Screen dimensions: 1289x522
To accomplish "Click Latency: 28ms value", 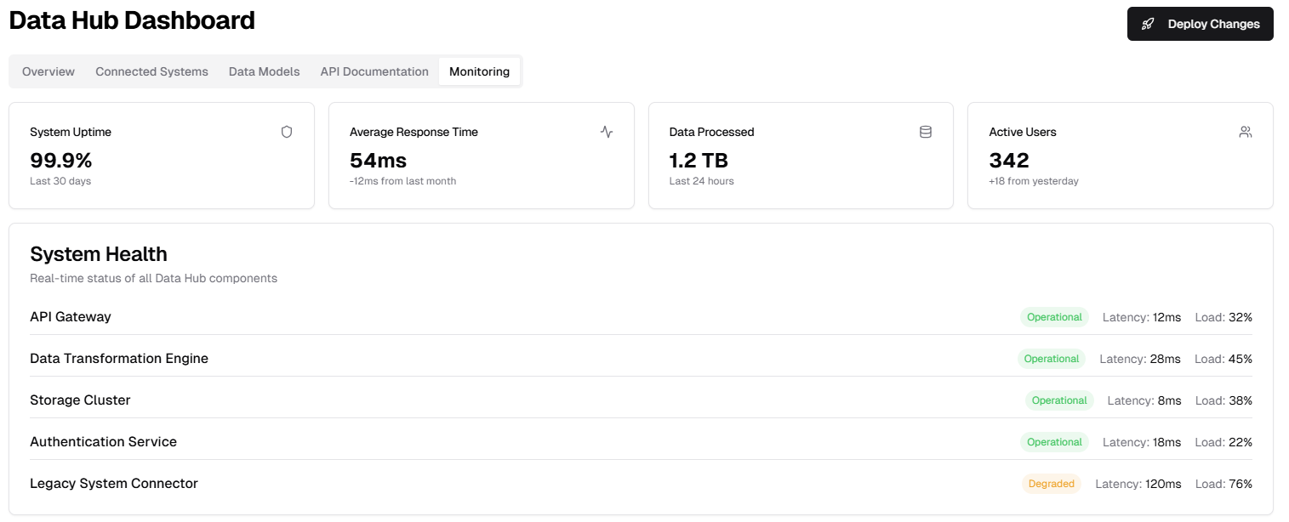I will (x=1140, y=359).
